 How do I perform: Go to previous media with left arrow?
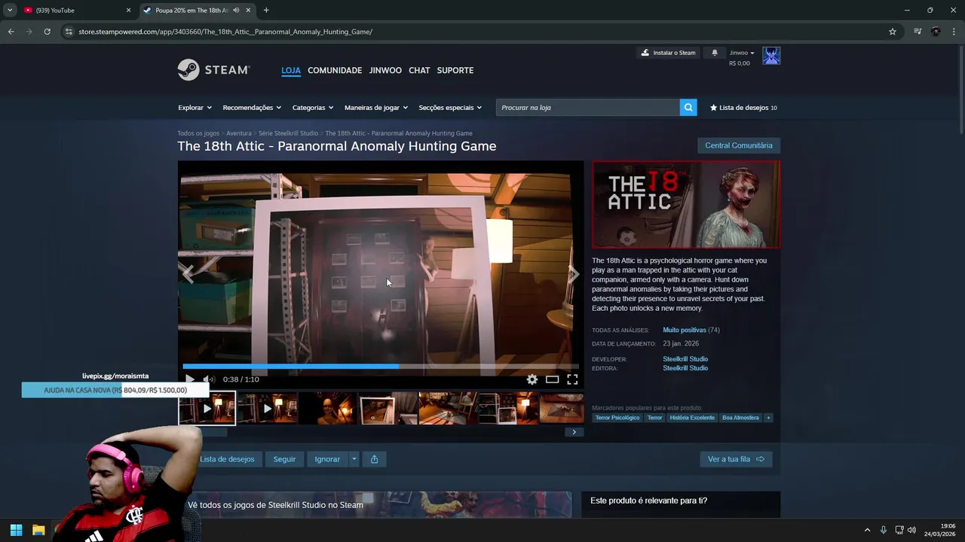(x=188, y=274)
